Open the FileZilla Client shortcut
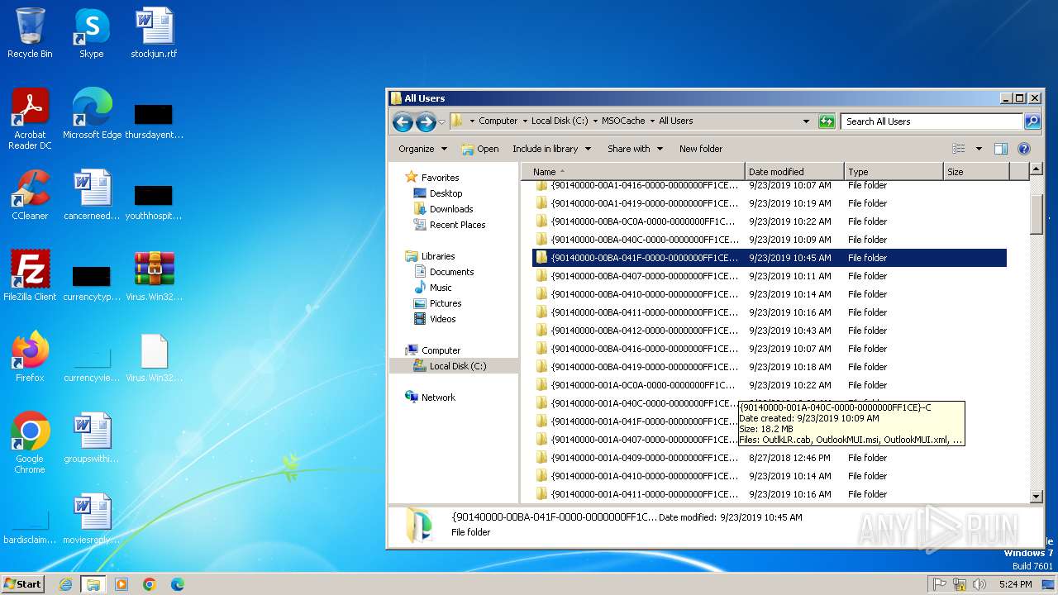This screenshot has height=595, width=1058. pyautogui.click(x=30, y=276)
